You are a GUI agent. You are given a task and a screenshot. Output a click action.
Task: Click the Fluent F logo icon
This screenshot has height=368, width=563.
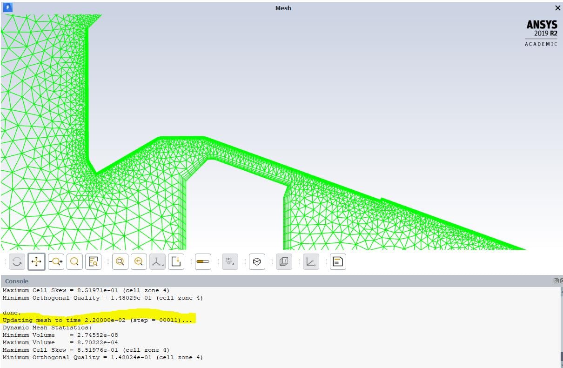(7, 8)
